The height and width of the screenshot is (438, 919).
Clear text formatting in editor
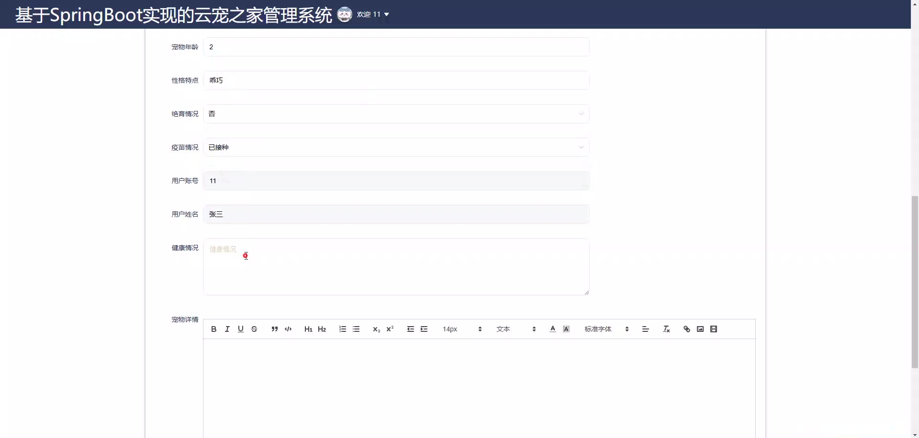666,329
